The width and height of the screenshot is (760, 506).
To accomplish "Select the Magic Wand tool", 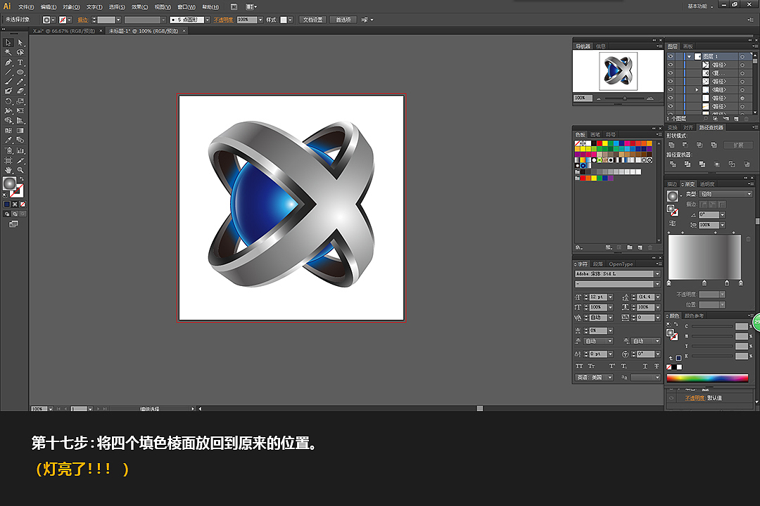I will point(8,52).
